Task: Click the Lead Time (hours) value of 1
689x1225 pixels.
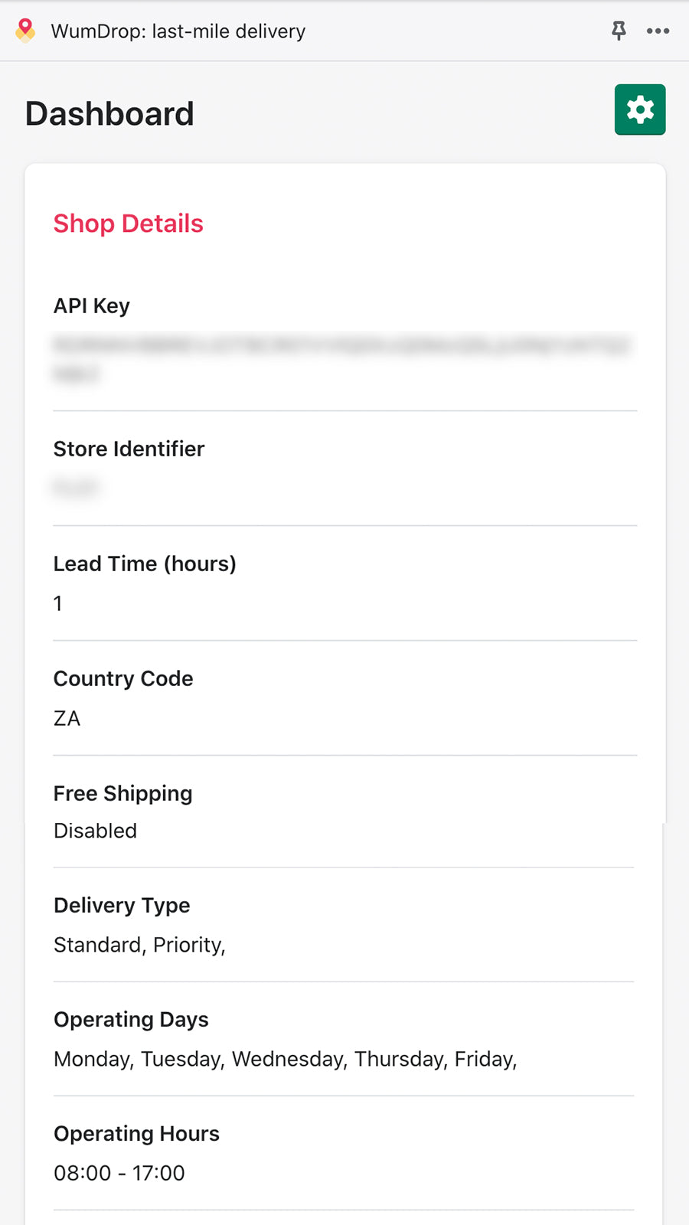Action: (x=58, y=604)
